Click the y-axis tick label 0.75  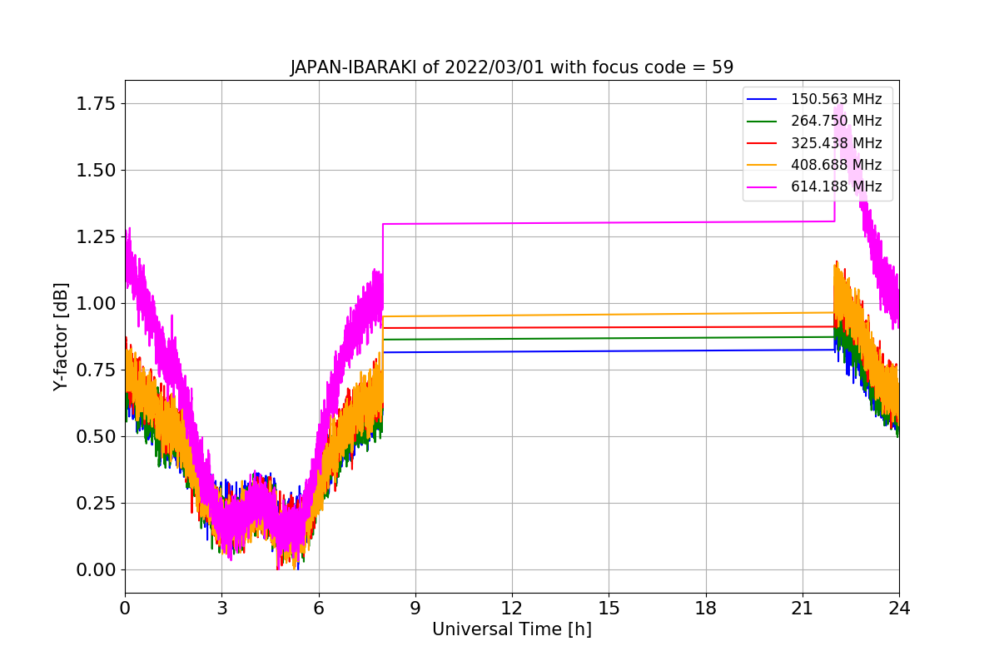[97, 370]
